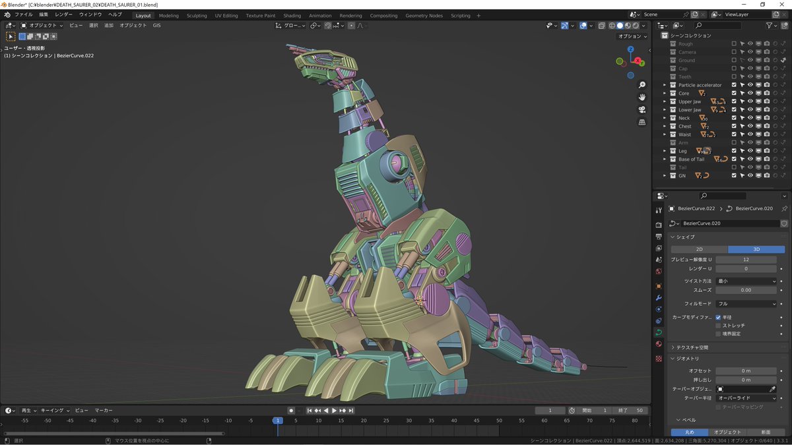Viewport: 792px width, 445px height.
Task: Expand the Upper Jaw collection
Action: coord(665,102)
